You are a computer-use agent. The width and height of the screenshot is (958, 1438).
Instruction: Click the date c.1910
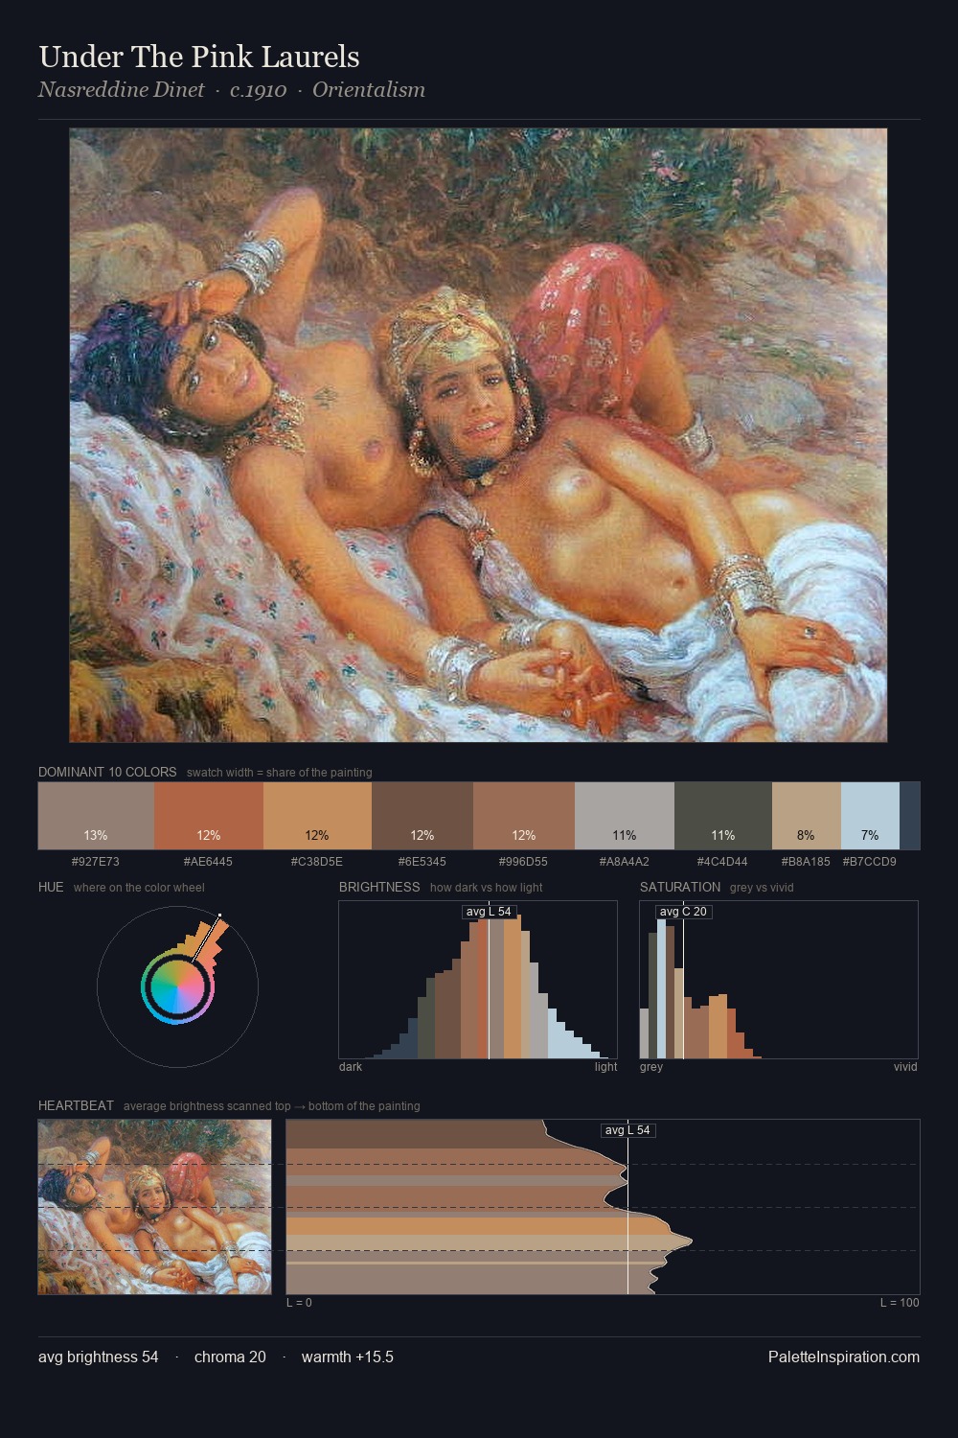click(x=259, y=90)
